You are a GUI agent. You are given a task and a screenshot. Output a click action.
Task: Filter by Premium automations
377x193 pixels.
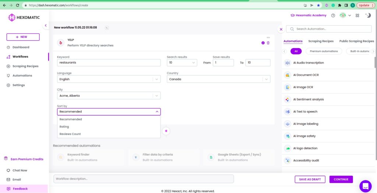(x=324, y=51)
